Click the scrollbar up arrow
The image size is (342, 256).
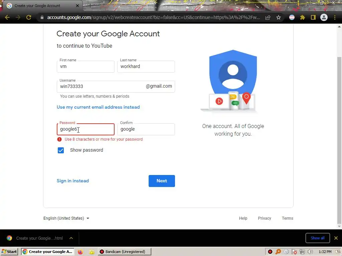(x=339, y=27)
